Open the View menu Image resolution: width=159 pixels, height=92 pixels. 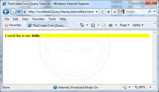pyautogui.click(x=25, y=19)
